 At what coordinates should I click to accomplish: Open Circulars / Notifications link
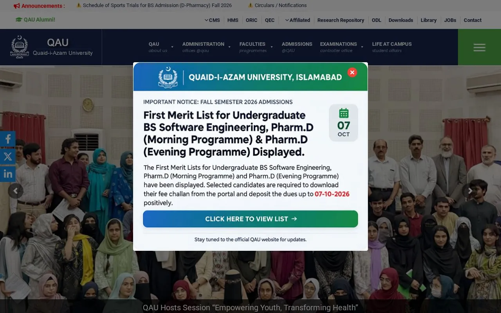[x=281, y=5]
